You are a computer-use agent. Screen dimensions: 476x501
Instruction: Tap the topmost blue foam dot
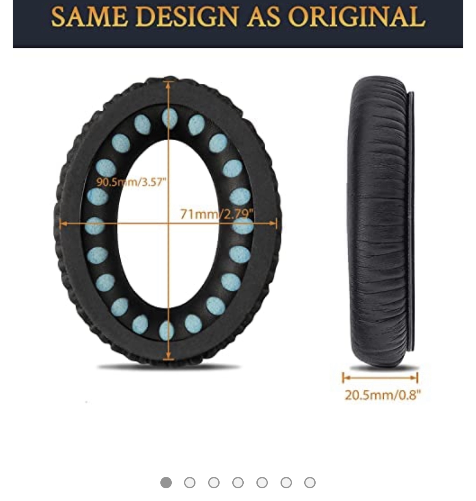169,118
